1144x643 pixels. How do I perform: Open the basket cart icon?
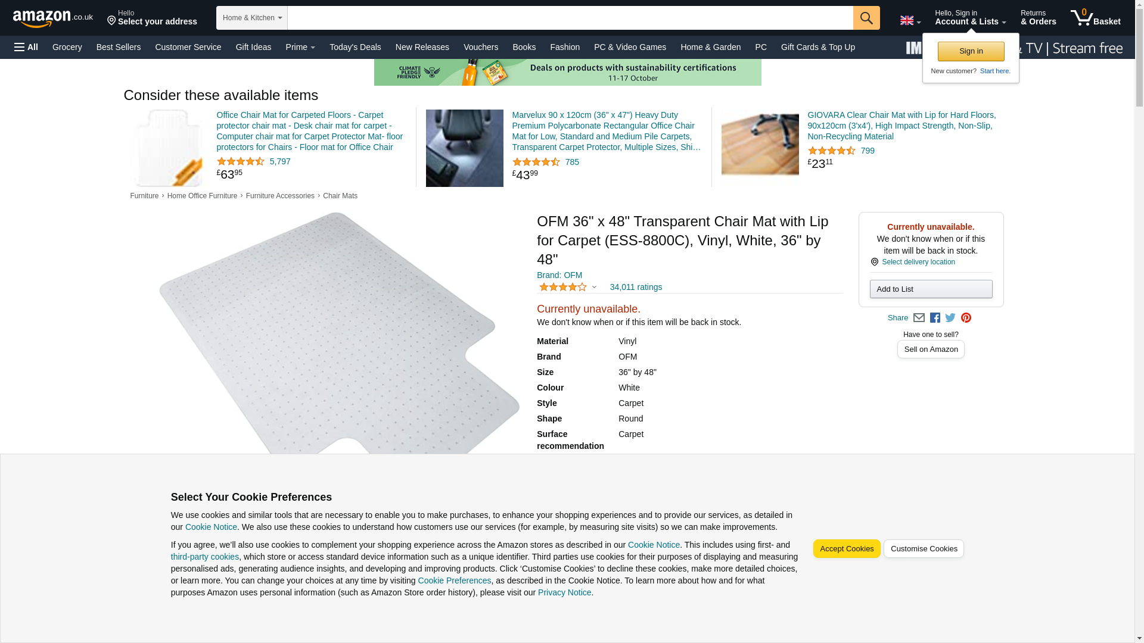pos(1095,18)
